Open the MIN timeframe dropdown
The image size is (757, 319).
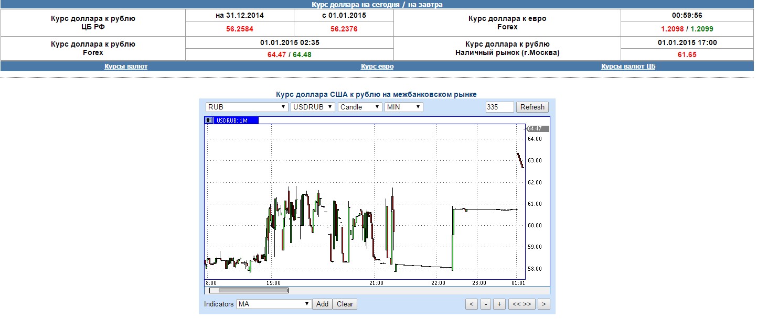[403, 107]
